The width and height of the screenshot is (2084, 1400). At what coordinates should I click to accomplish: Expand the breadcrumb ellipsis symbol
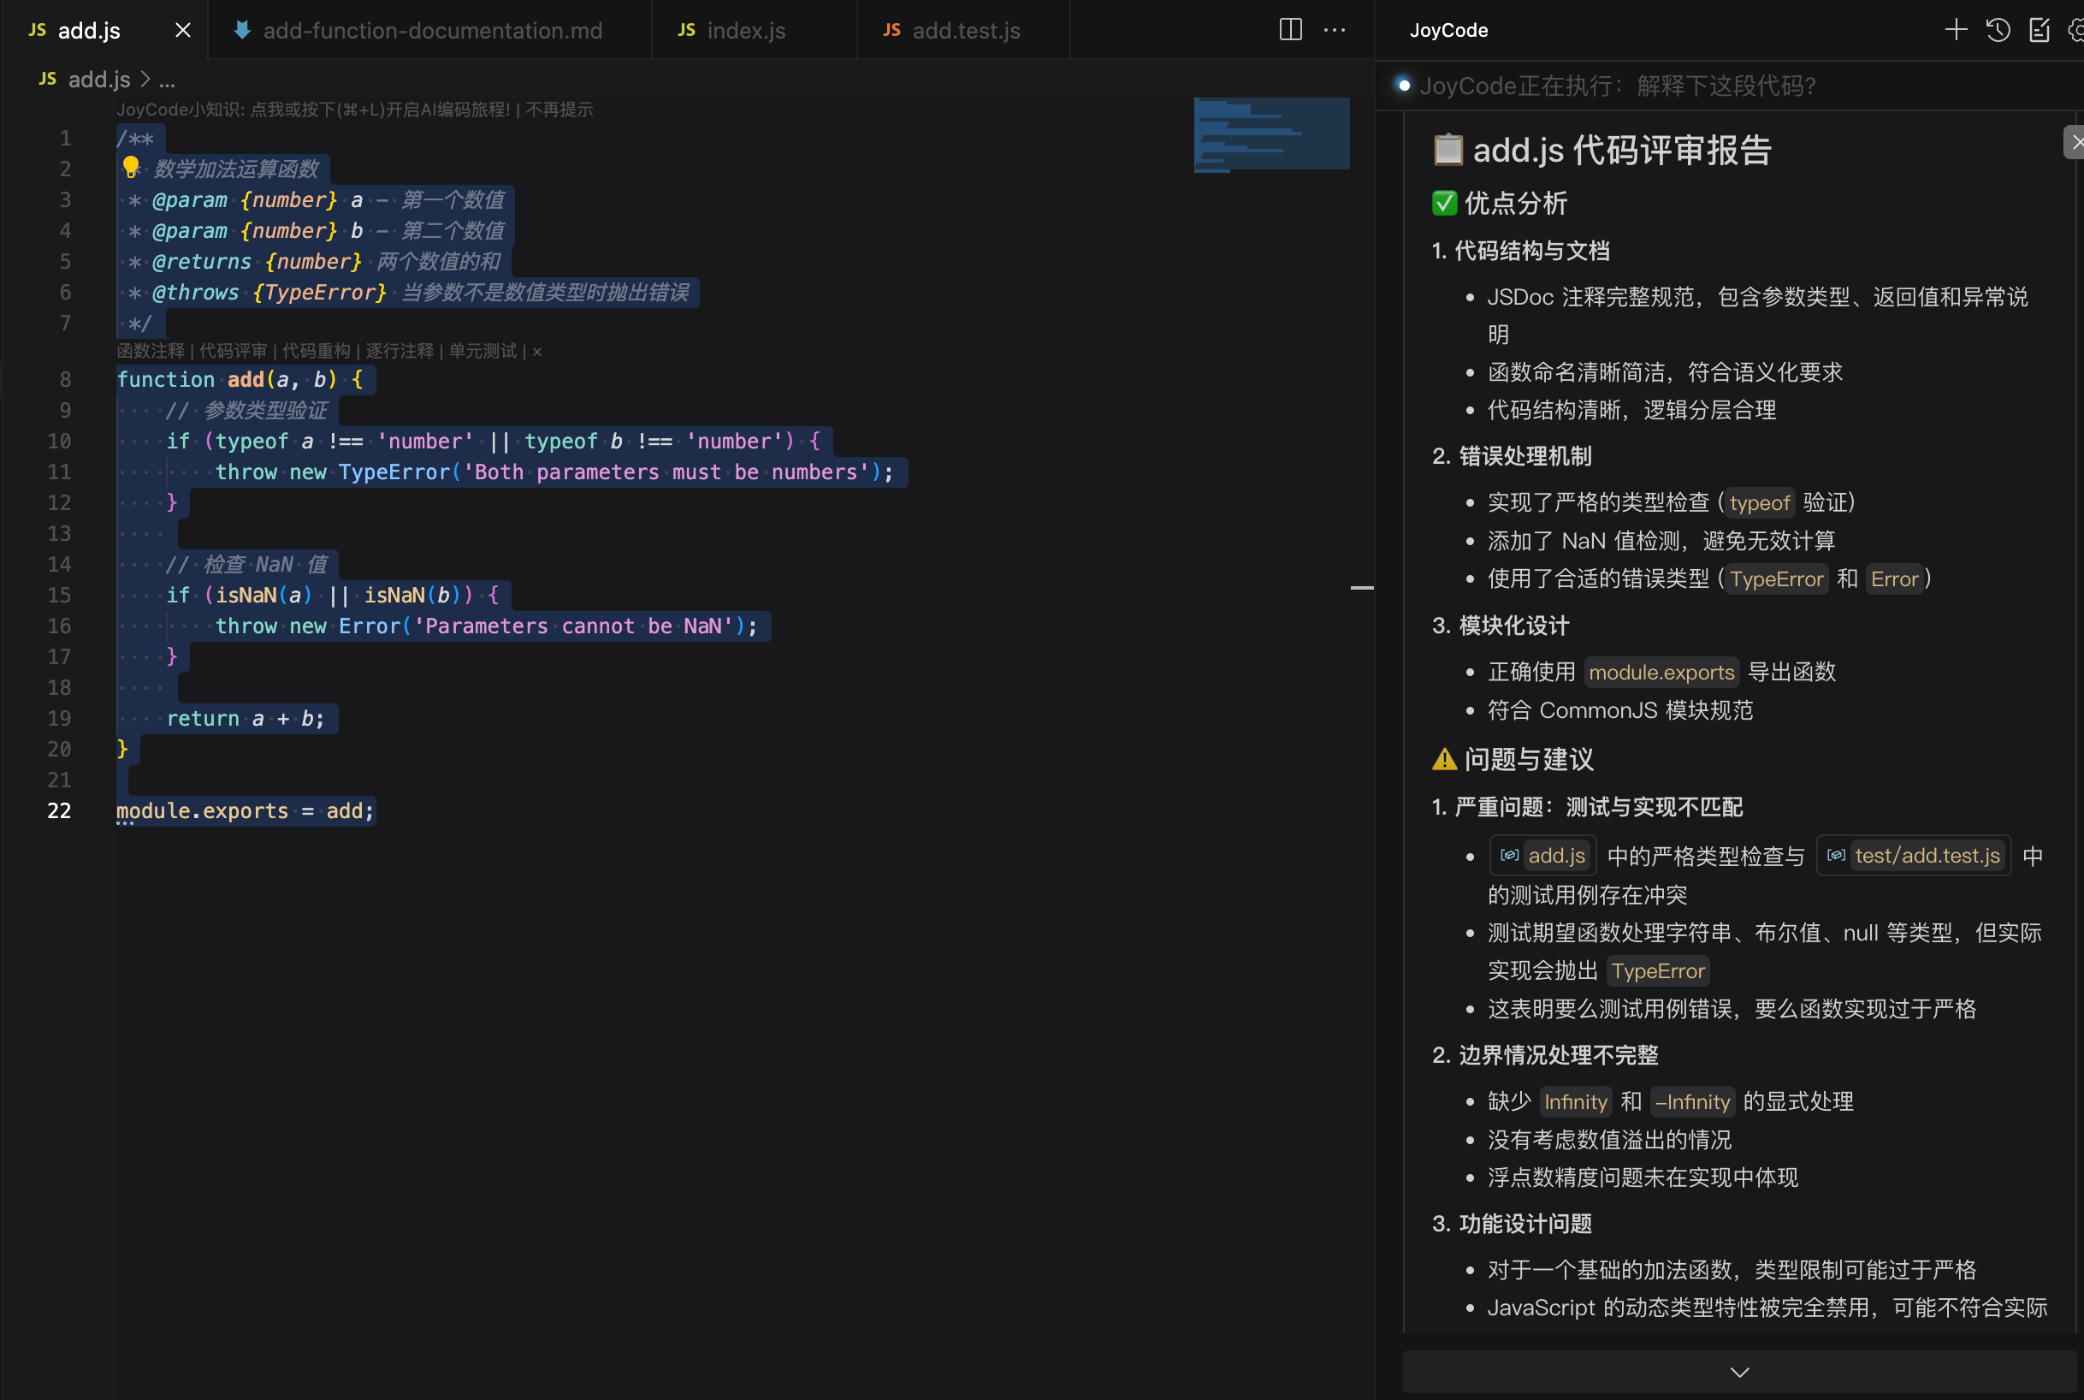coord(167,80)
